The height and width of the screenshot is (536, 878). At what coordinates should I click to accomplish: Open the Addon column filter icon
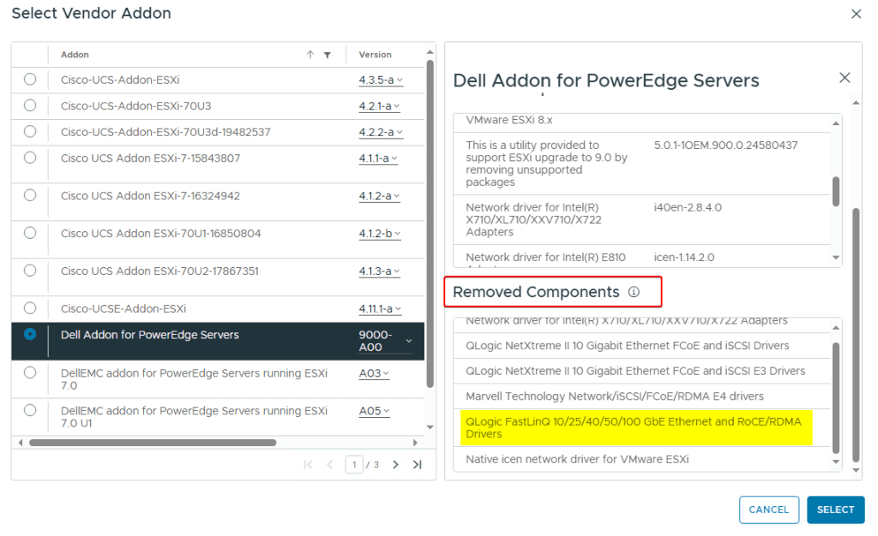327,55
